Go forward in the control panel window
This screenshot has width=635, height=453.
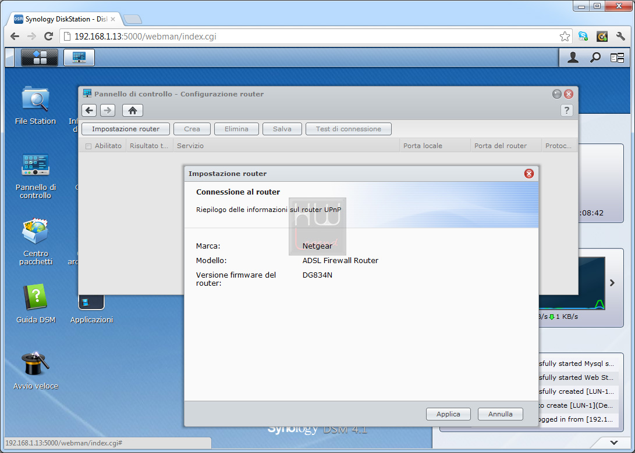[x=107, y=110]
